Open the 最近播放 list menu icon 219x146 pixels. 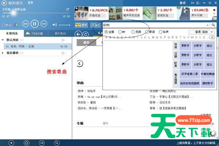click(64, 53)
